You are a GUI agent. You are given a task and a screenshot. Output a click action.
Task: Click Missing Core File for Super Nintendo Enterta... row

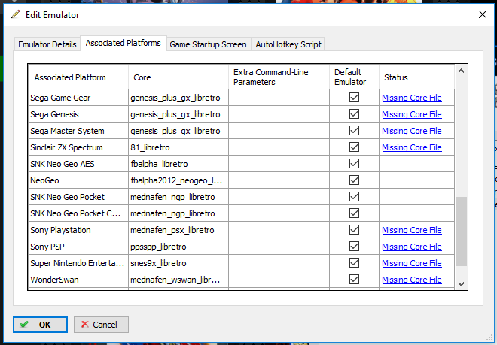point(412,263)
